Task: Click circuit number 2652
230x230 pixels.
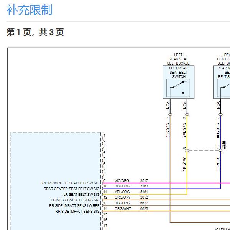Action: (x=144, y=197)
